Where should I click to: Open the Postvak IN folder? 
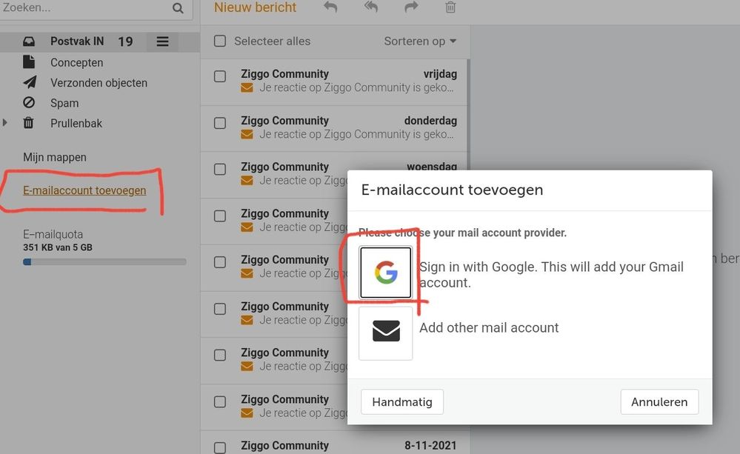coord(77,41)
